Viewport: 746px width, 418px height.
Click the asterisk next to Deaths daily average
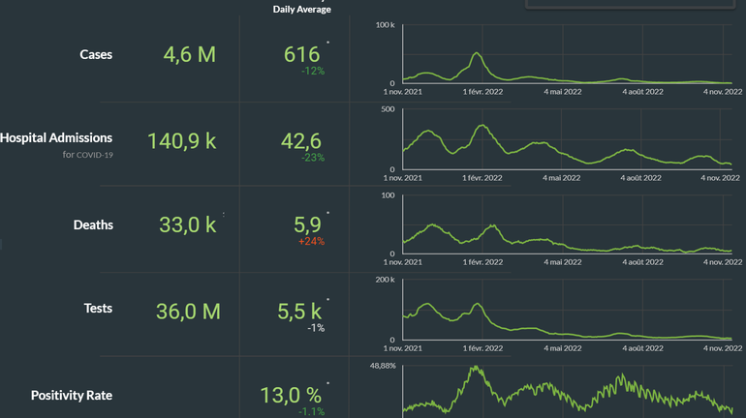point(327,213)
